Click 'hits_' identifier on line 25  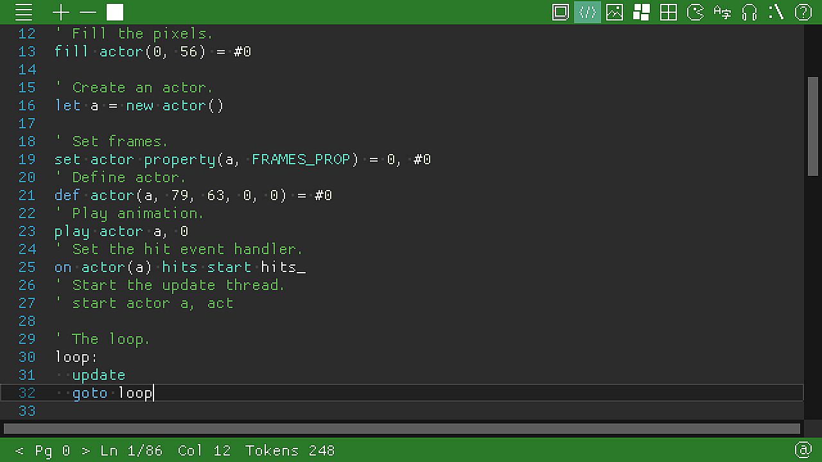point(283,267)
